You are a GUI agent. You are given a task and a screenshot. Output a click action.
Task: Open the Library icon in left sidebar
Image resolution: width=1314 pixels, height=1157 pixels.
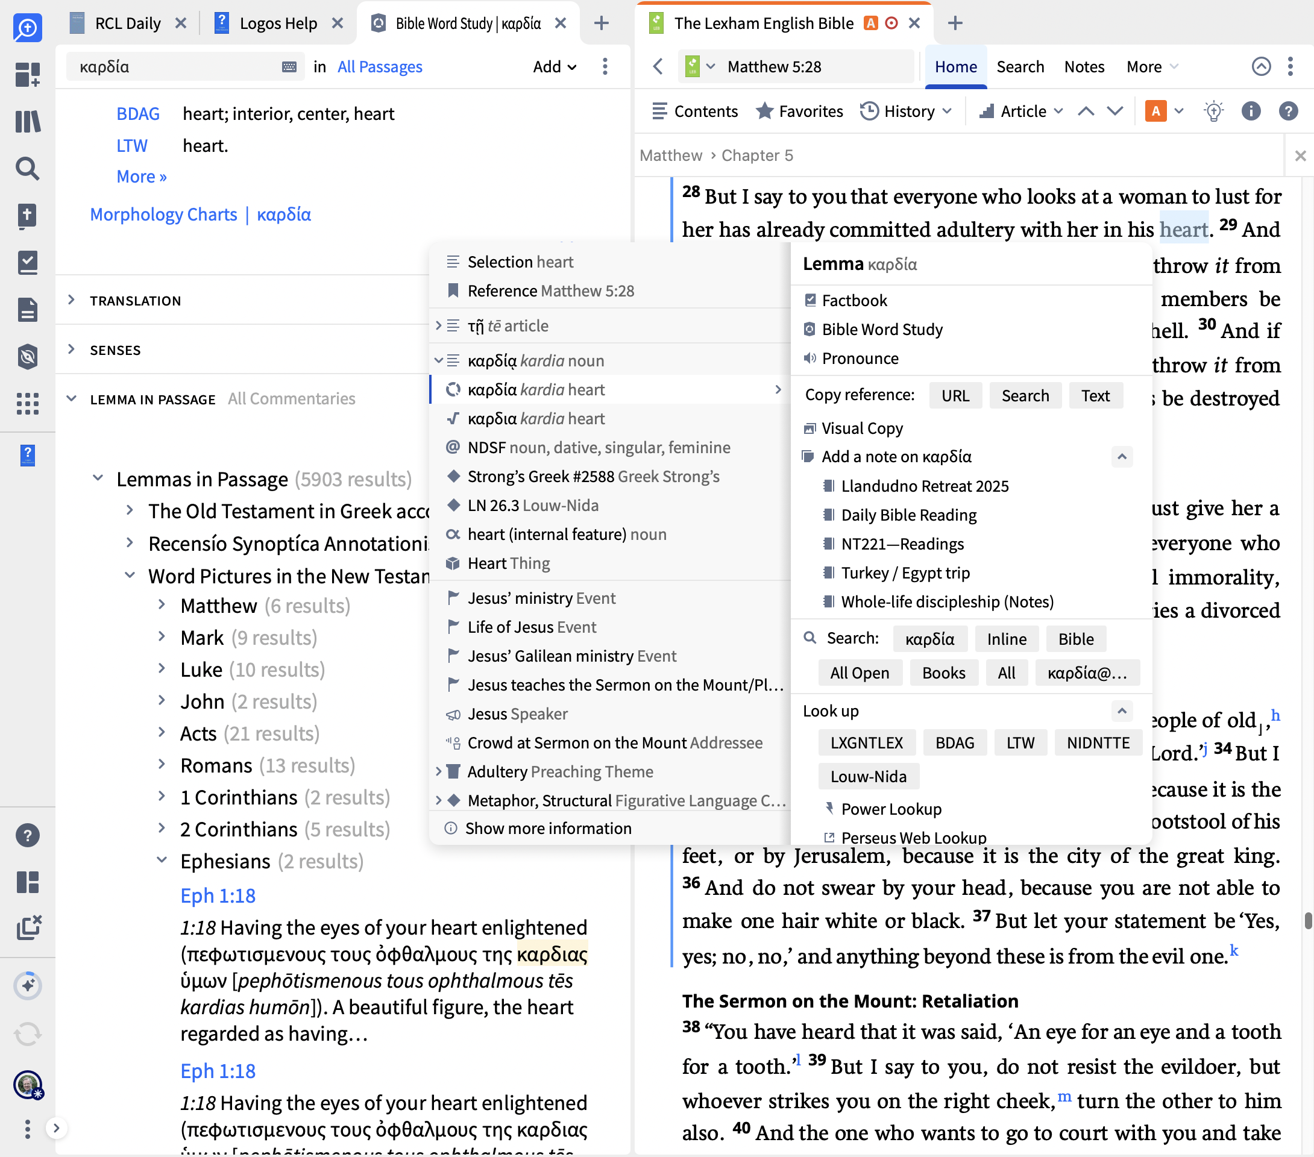(28, 121)
